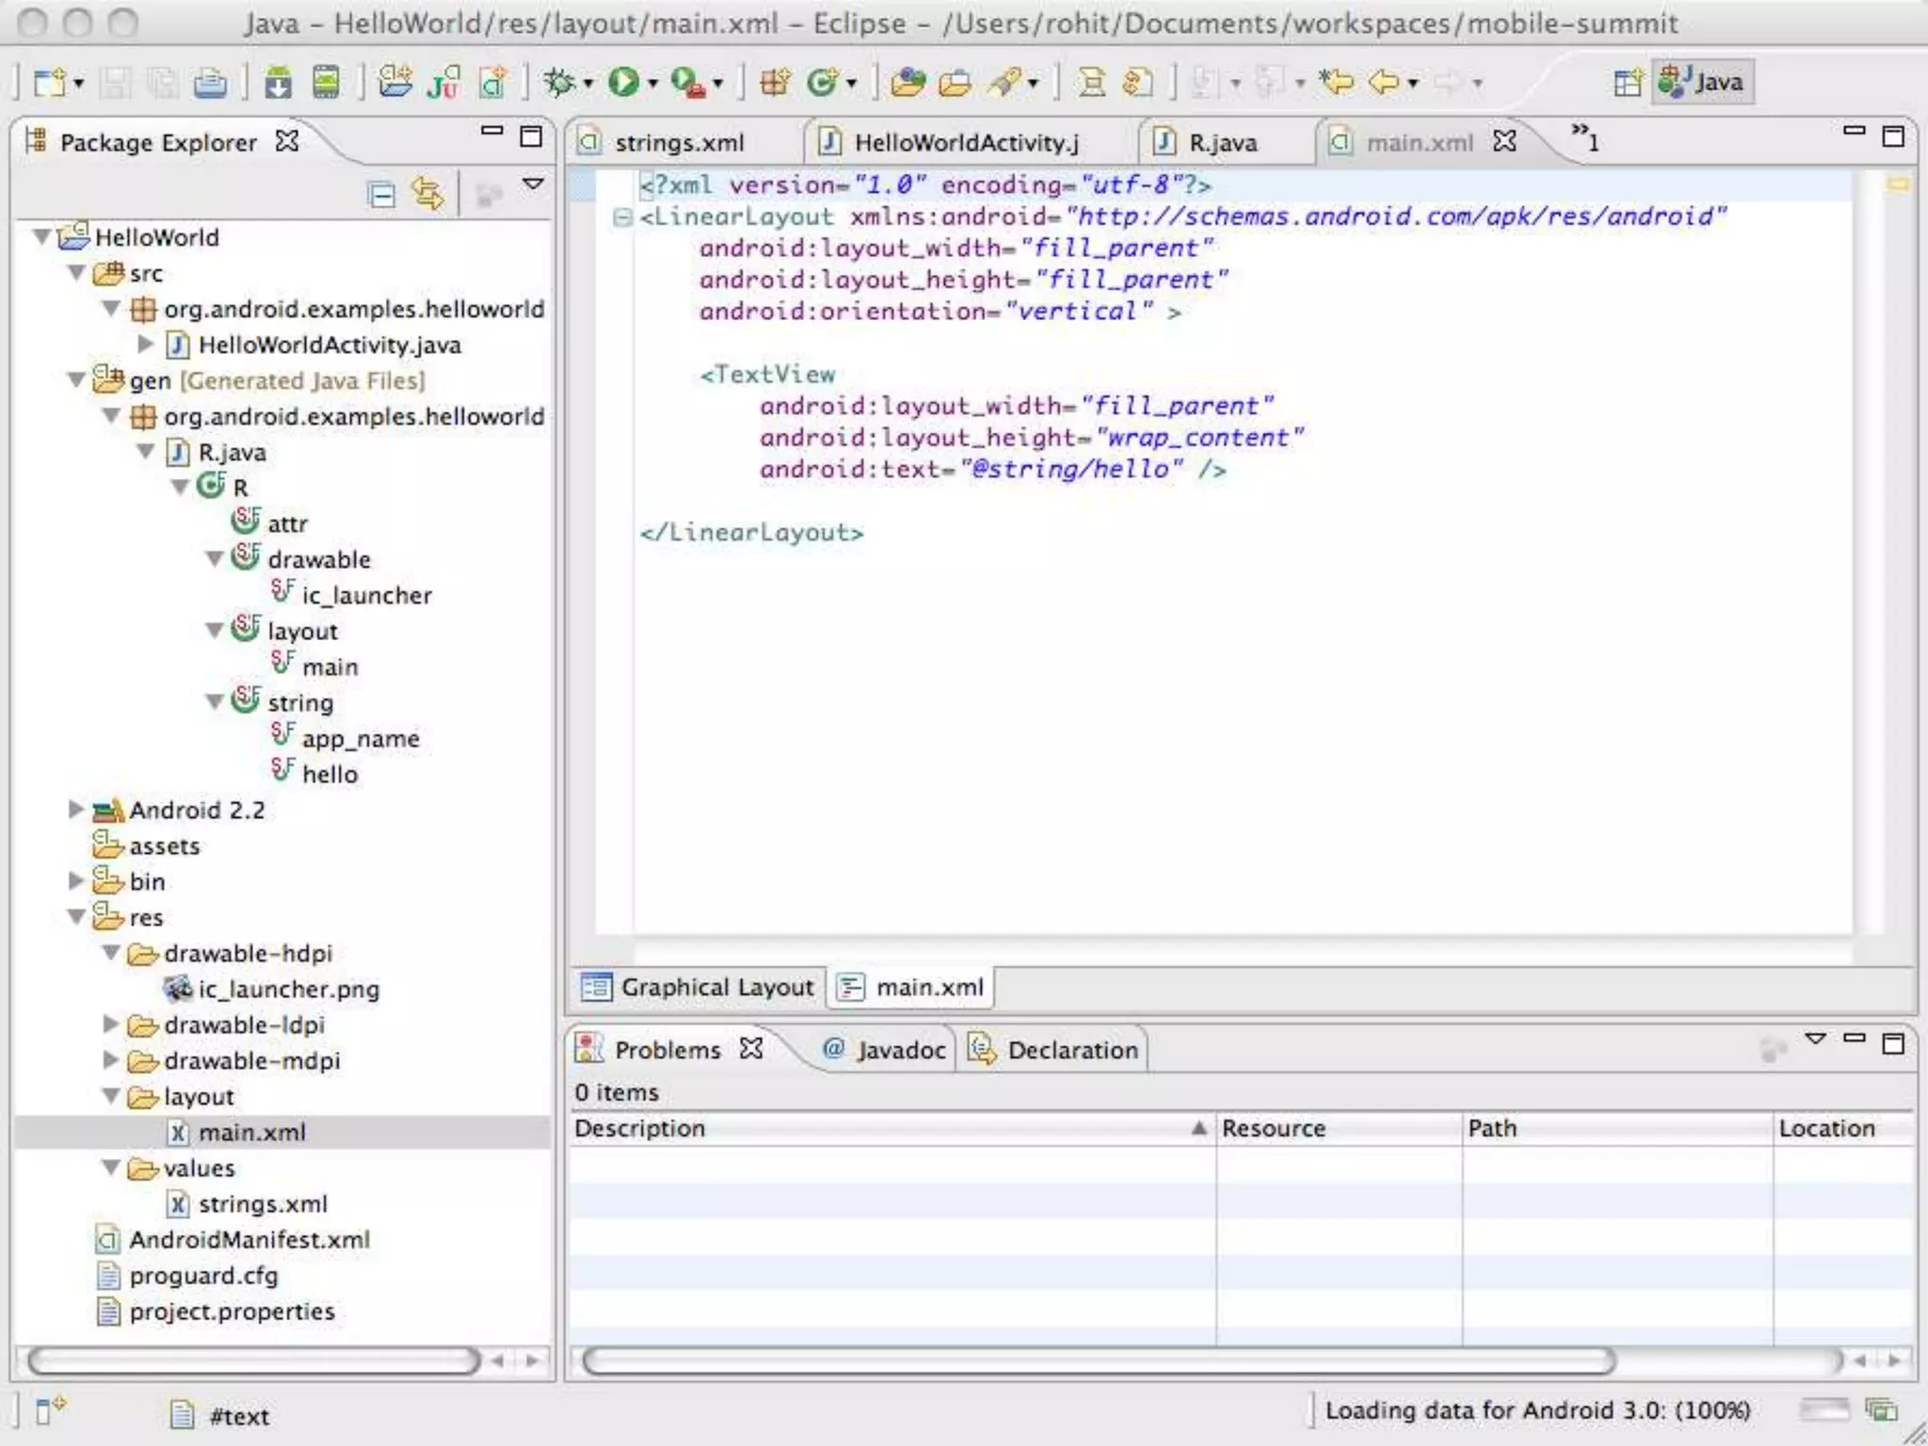Select the Java perspective button

coord(1702,83)
